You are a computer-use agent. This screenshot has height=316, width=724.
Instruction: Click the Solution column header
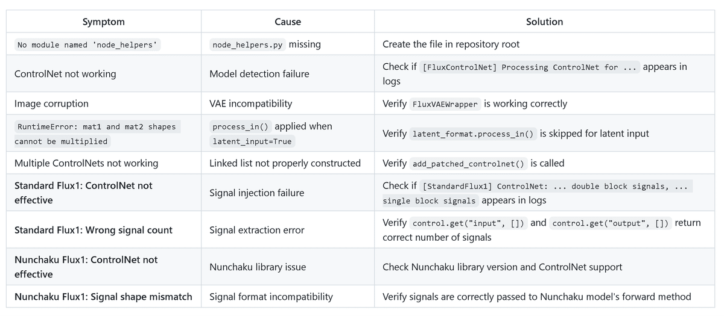[x=544, y=22]
